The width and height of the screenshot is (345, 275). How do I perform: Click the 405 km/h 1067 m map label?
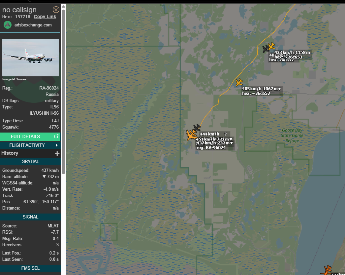point(262,89)
